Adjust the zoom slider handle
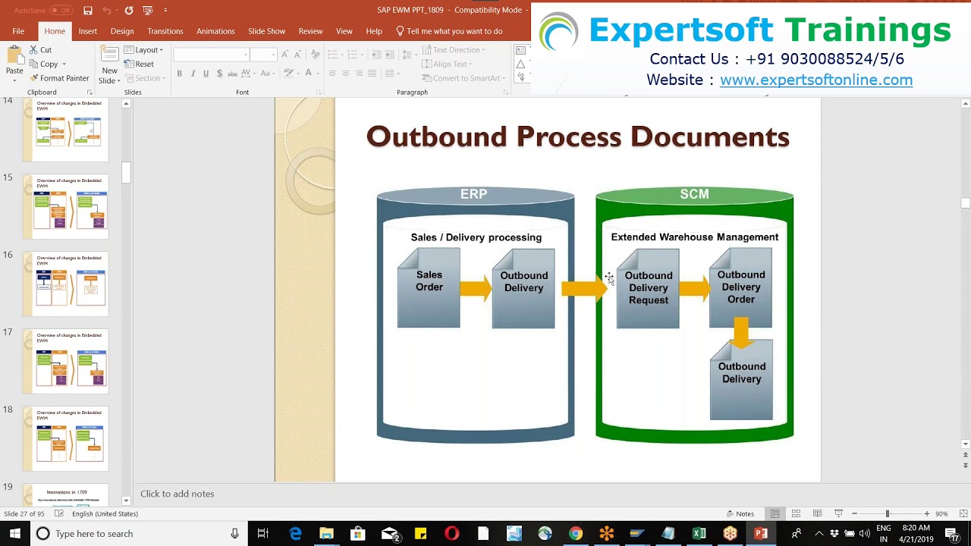Image resolution: width=971 pixels, height=546 pixels. [887, 514]
